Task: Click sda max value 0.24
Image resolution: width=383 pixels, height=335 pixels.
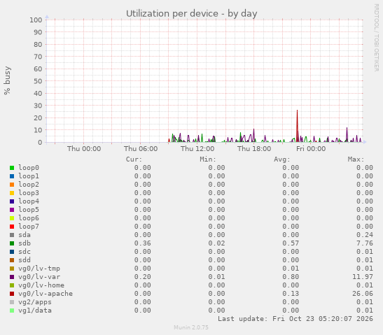Action: [x=364, y=235]
